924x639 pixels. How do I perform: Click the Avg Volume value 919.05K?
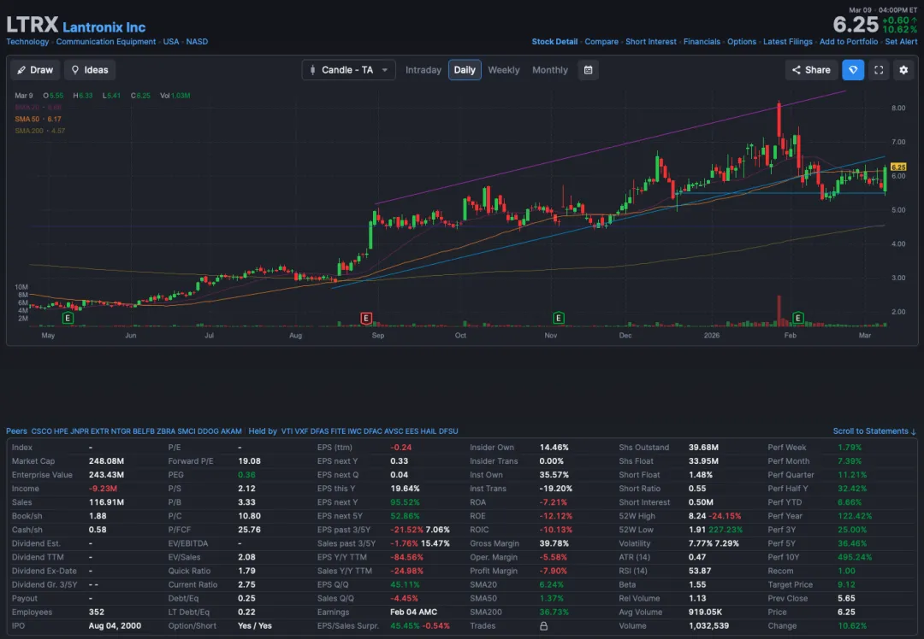pos(705,612)
